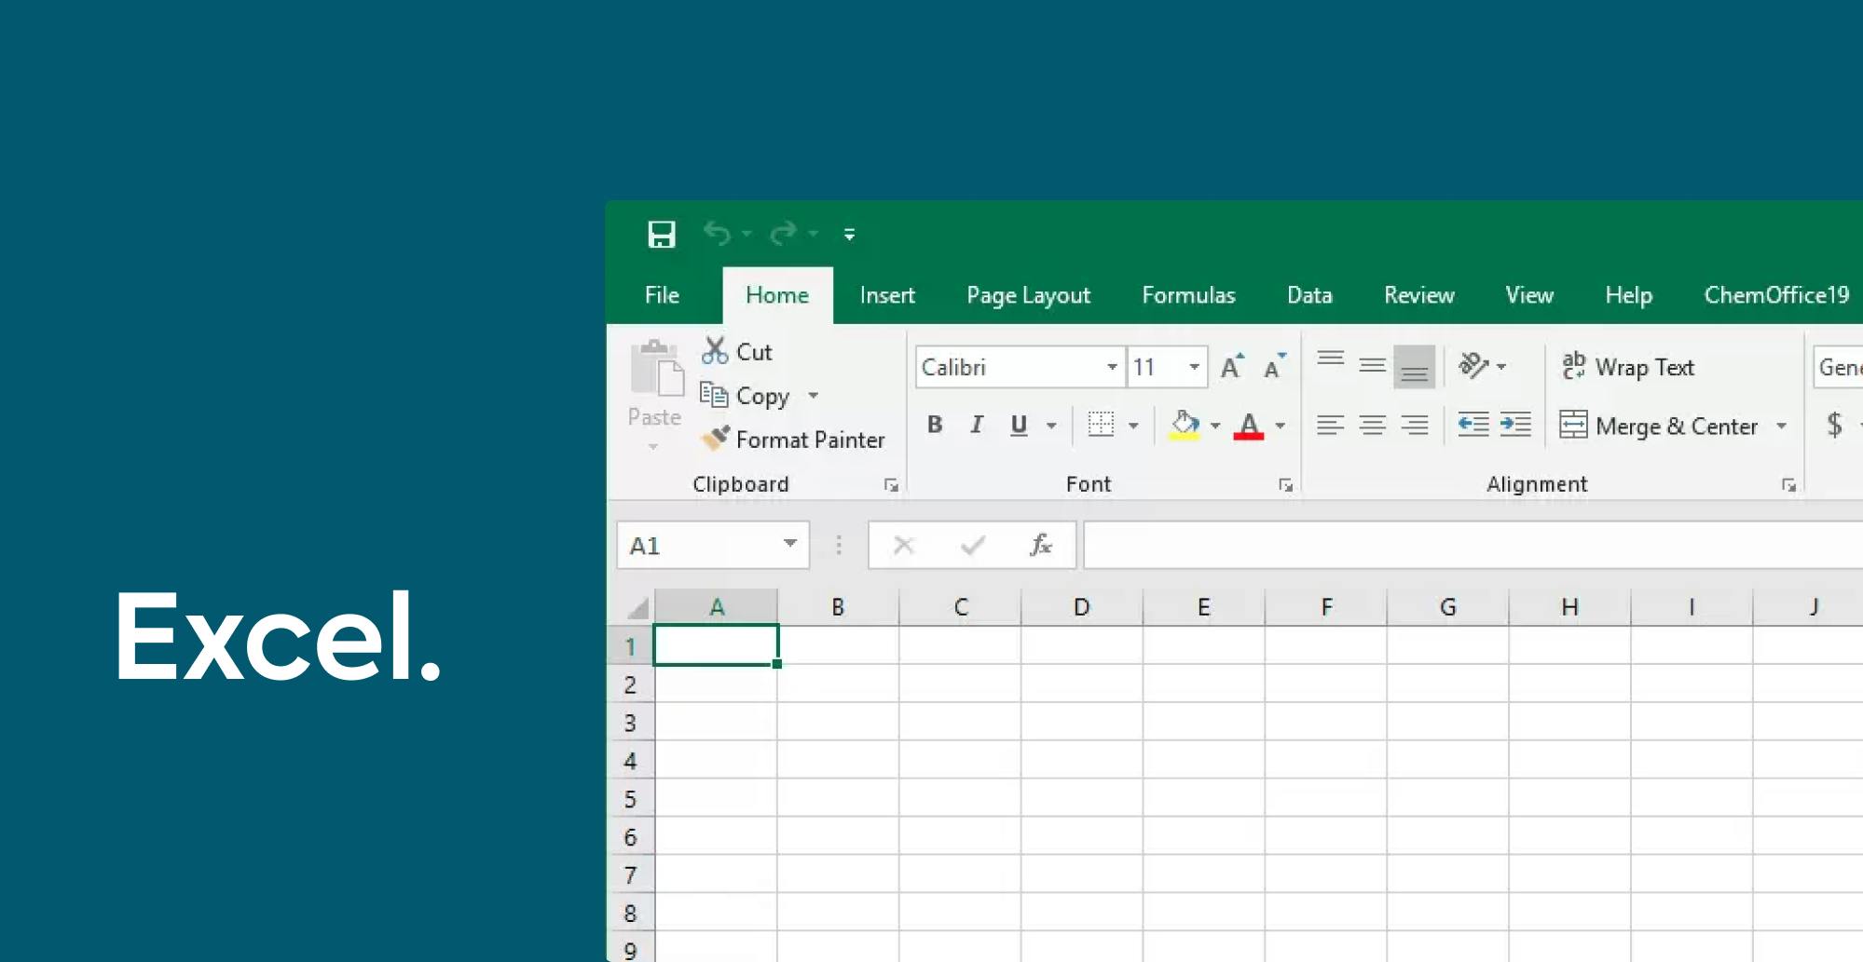Click the Decrease Font Size icon
1863x962 pixels.
1274,367
